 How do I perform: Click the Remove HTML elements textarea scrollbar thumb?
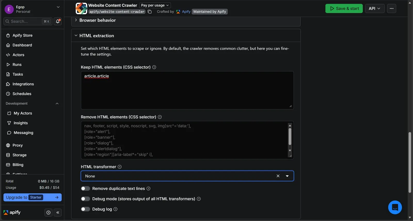(x=290, y=137)
